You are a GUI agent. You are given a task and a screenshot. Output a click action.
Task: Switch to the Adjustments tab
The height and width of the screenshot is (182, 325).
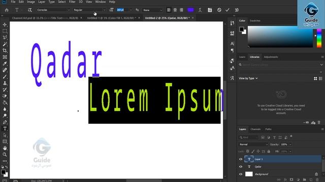(271, 57)
